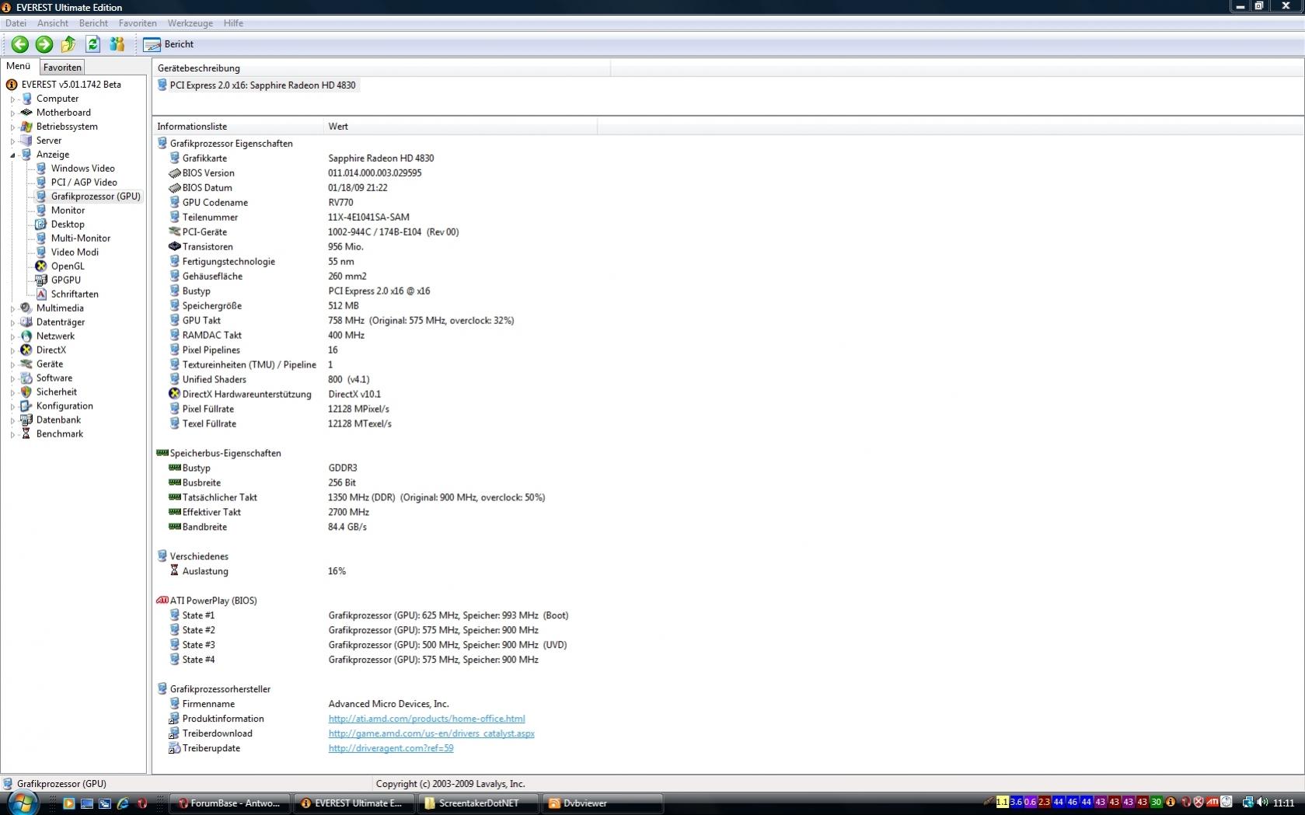Click the green Forward arrow toolbar icon
The image size is (1305, 815).
pos(44,44)
